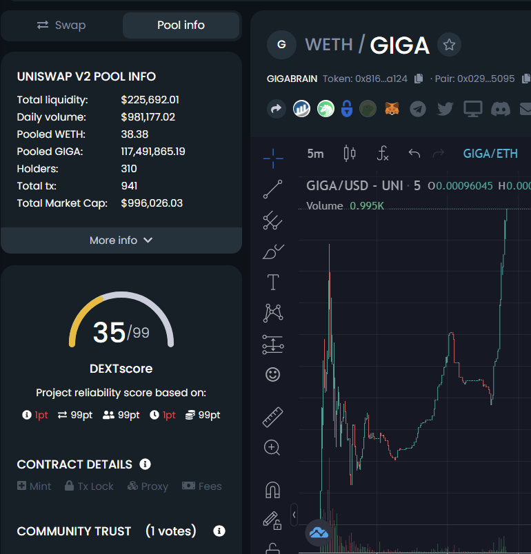The width and height of the screenshot is (531, 554).
Task: Click the blue chart logo badge
Action: tap(319, 533)
